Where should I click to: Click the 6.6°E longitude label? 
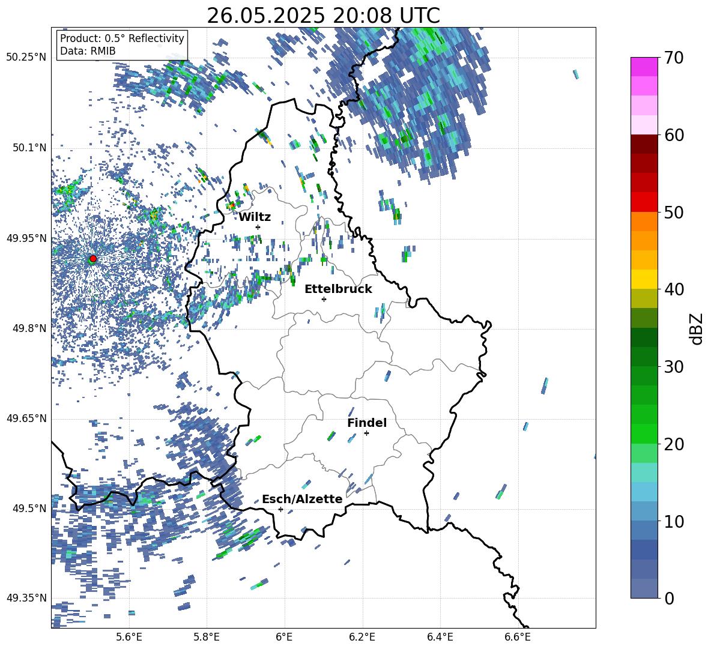(518, 638)
